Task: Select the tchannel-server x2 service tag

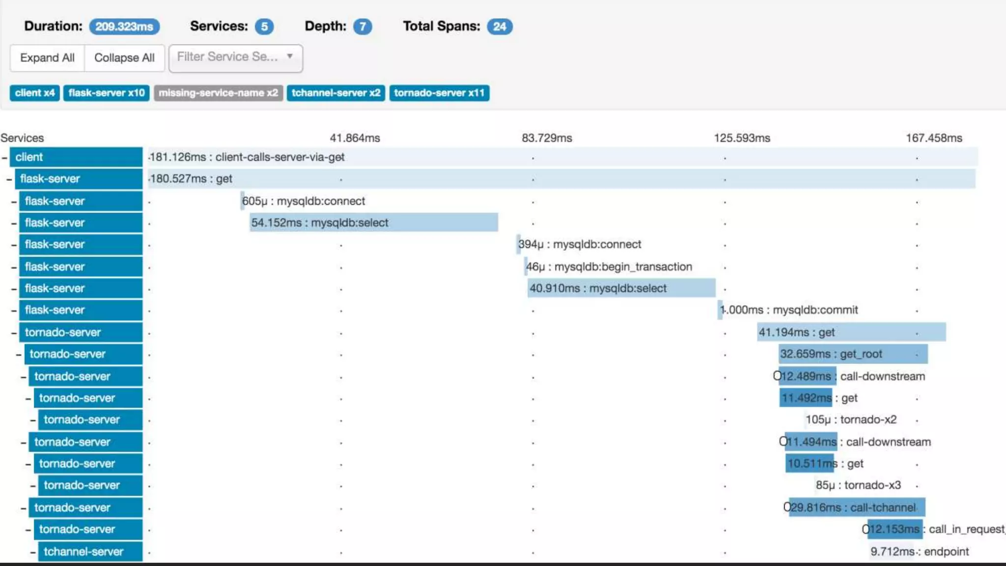Action: (x=335, y=93)
